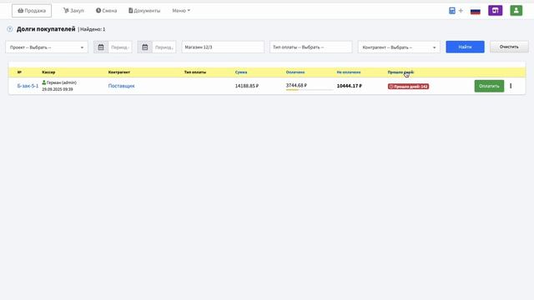The image size is (534, 300).
Task: Select unpaid amount 10444.17 ₽
Action: [x=349, y=86]
